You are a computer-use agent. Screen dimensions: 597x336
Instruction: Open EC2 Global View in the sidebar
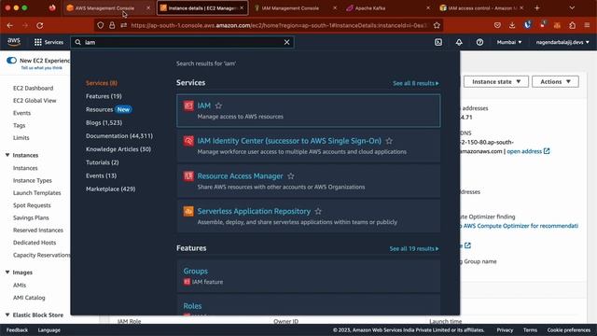(x=35, y=101)
